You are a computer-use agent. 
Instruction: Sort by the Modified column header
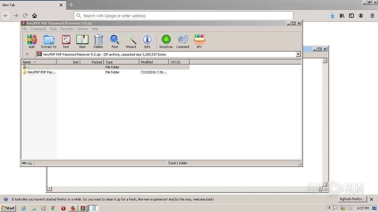154,62
